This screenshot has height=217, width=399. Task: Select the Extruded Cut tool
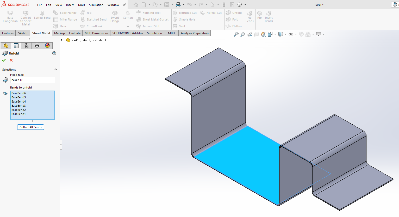pyautogui.click(x=185, y=13)
